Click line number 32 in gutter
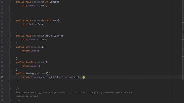Viewport: 184px width, 103px height. point(2,66)
